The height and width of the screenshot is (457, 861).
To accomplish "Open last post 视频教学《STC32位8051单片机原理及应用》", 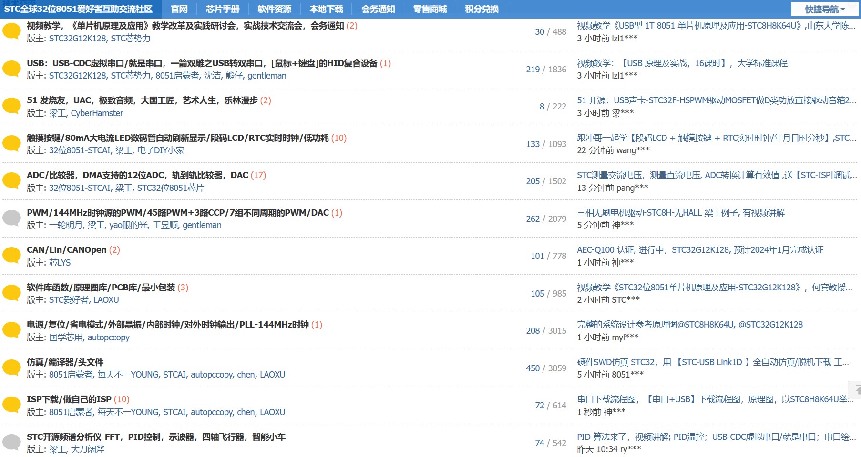I will [x=715, y=288].
